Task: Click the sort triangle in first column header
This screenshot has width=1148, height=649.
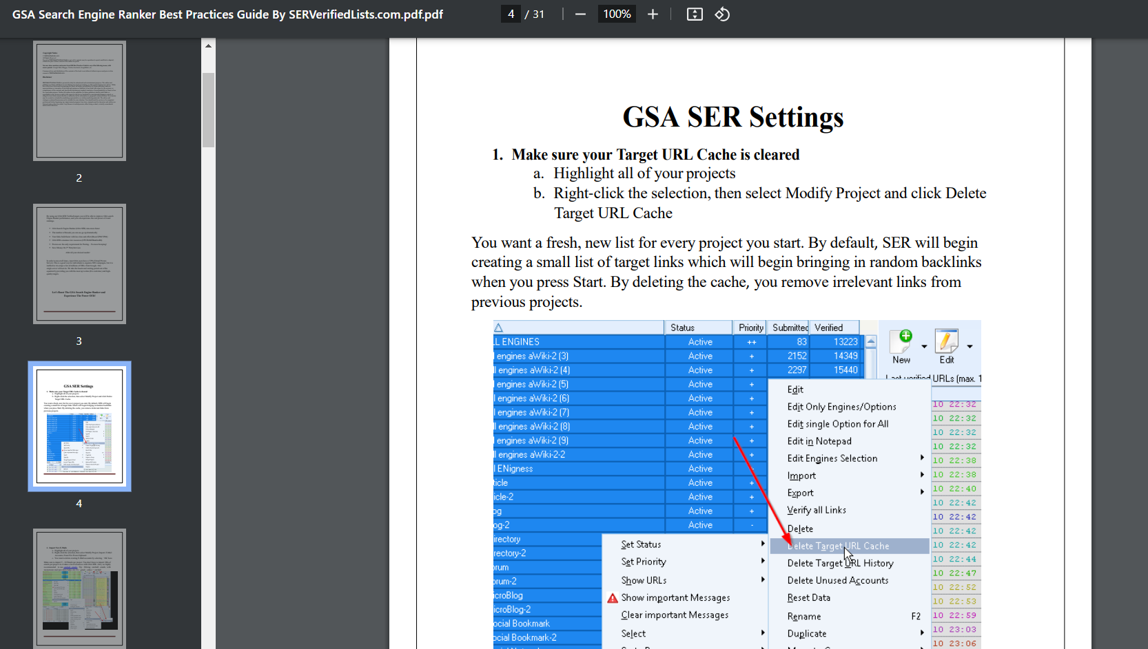Action: tap(498, 328)
